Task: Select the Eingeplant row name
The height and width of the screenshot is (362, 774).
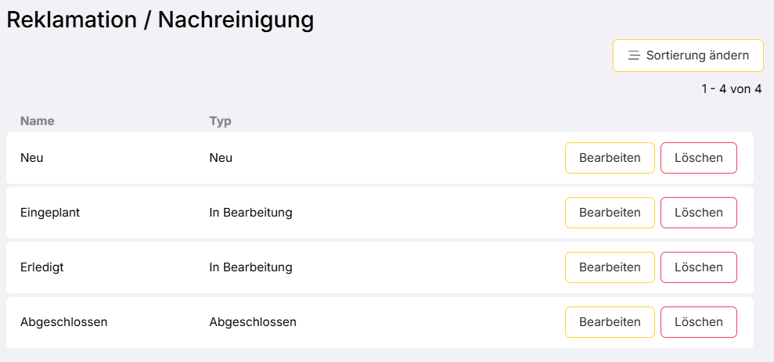Action: pos(50,213)
